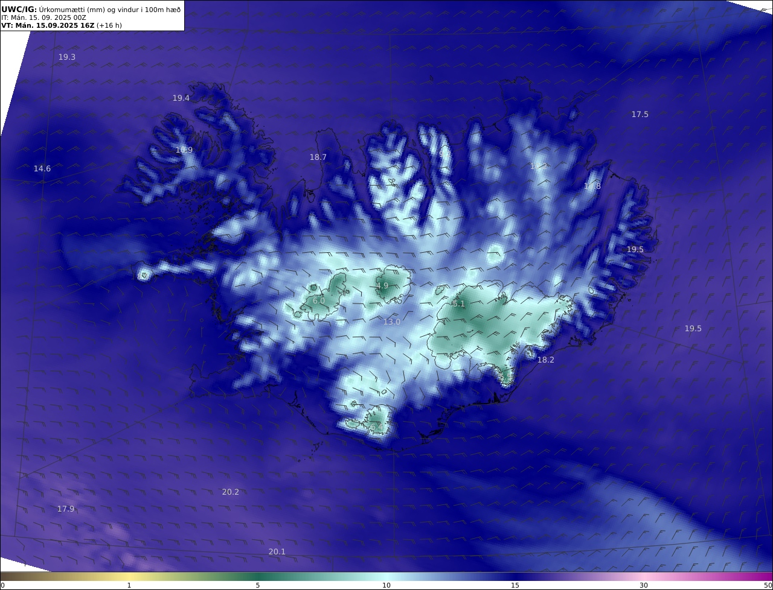Click the 18.7 value label

(x=318, y=157)
